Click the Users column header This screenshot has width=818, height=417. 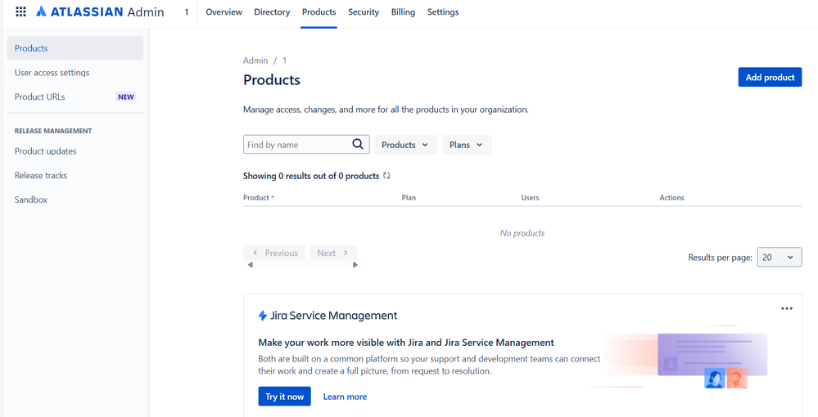pyautogui.click(x=530, y=198)
